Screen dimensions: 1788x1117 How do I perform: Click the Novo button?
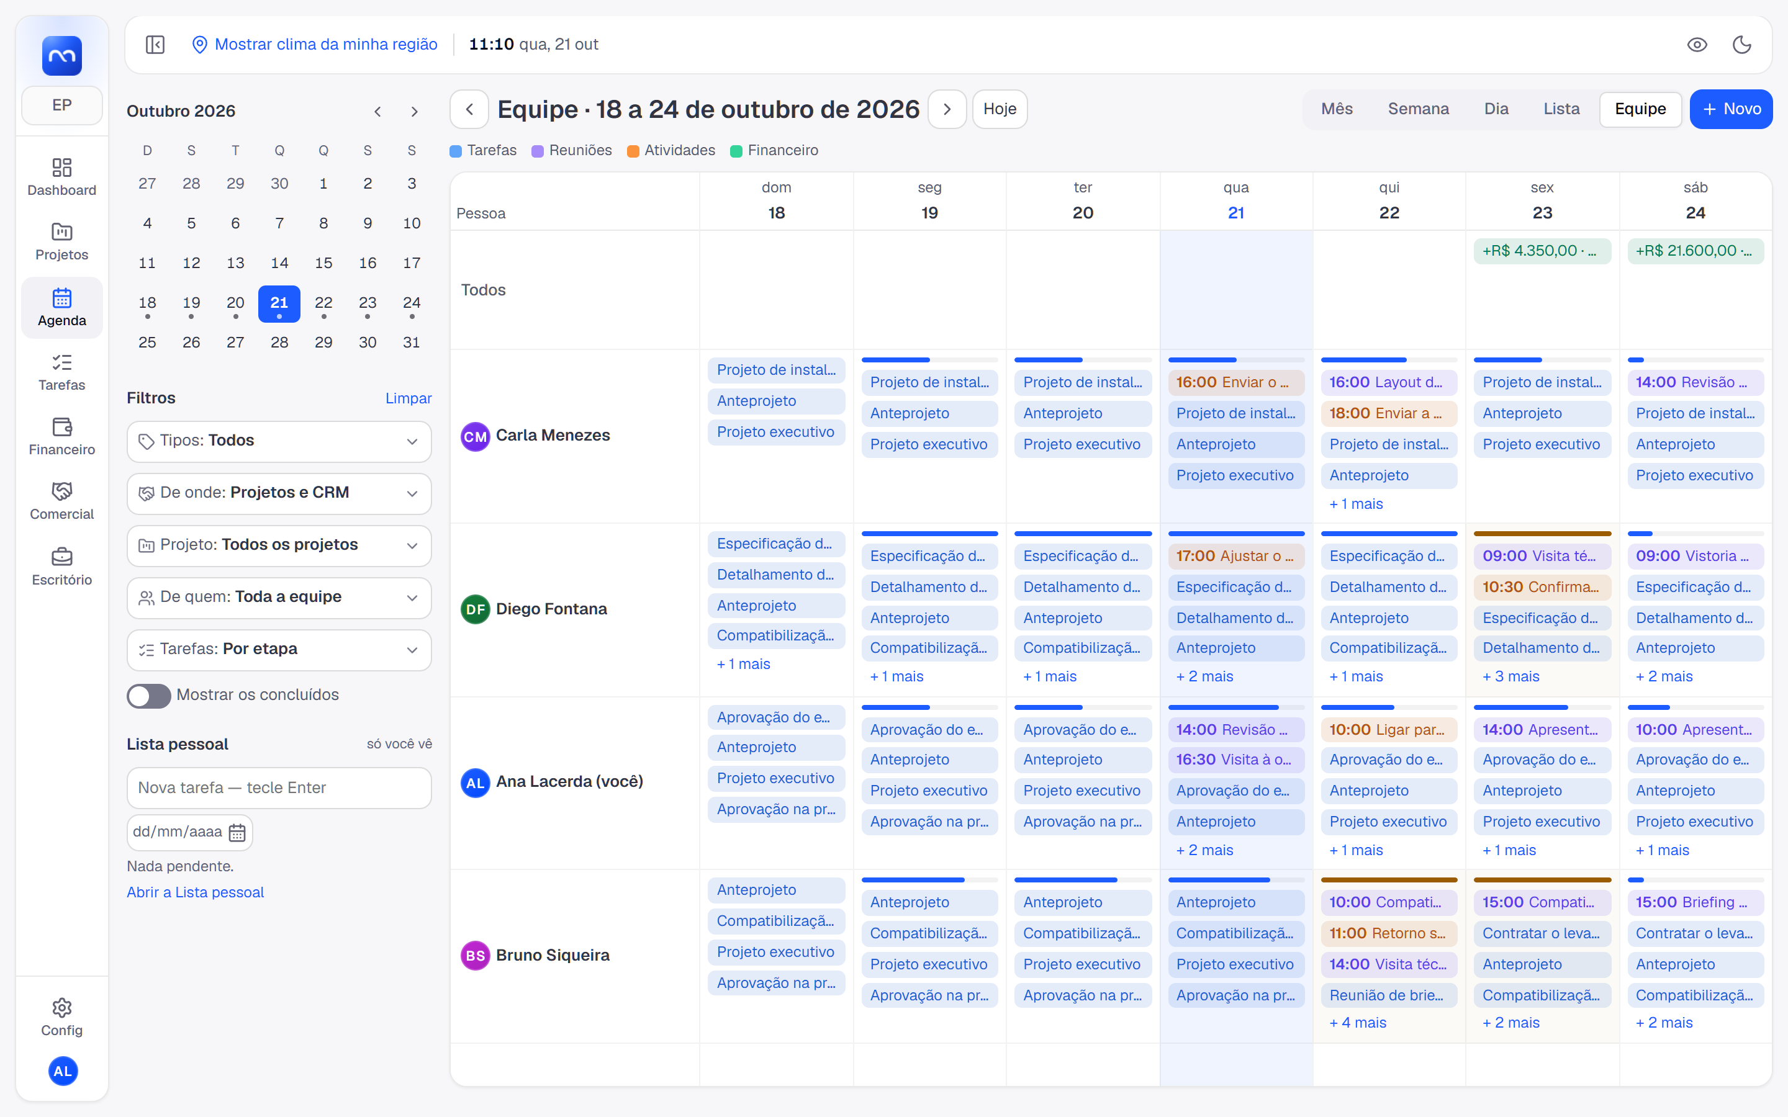[1730, 109]
